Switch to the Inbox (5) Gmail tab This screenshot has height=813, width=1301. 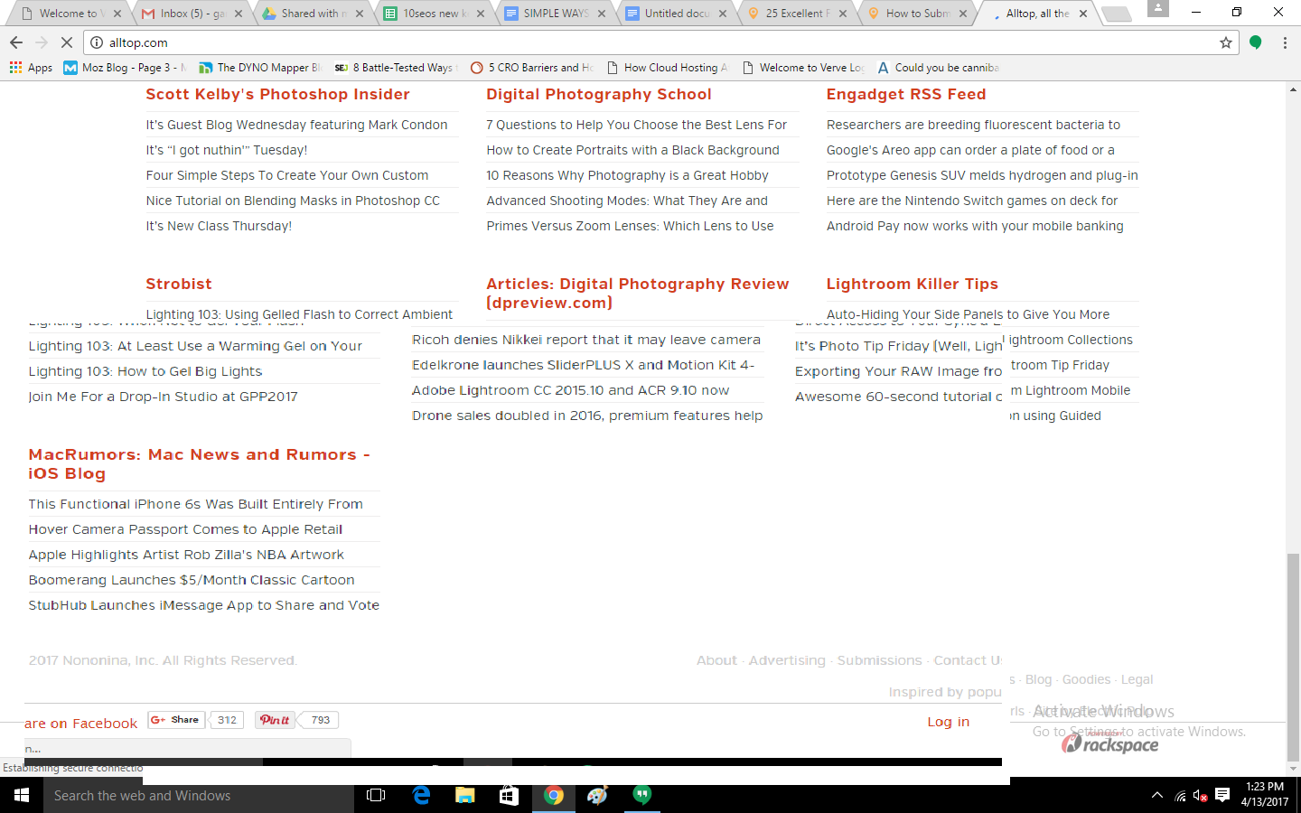191,14
